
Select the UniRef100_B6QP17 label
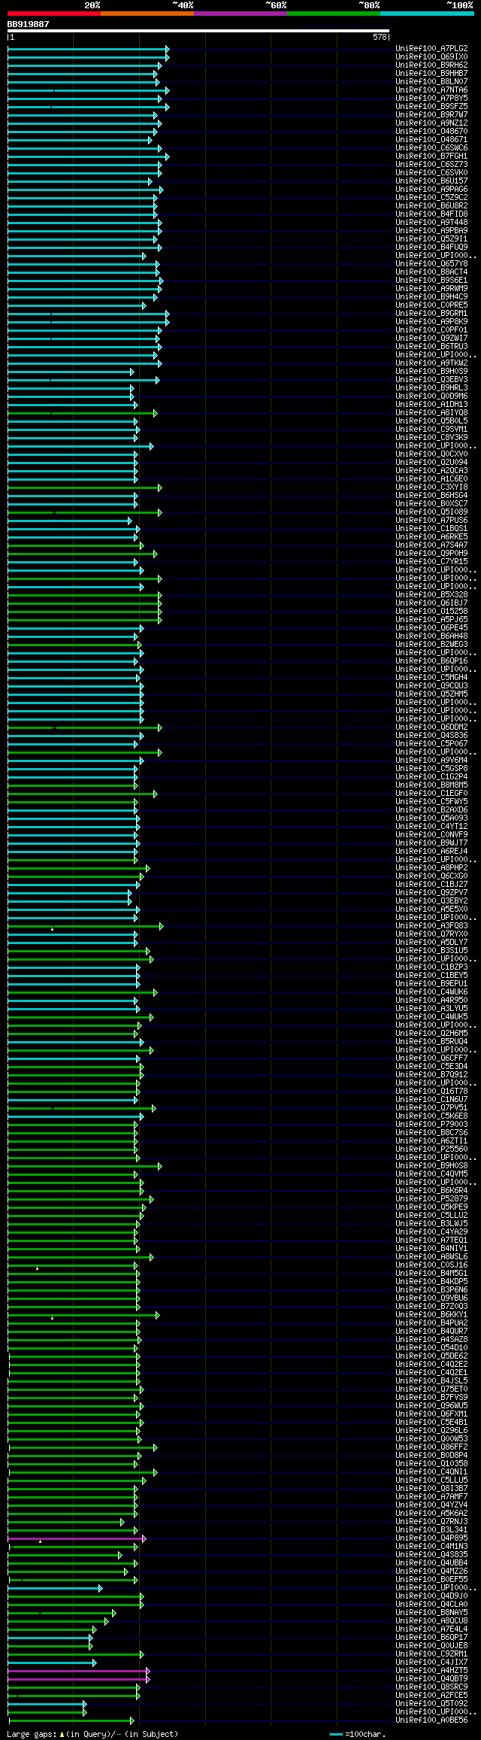click(431, 1638)
